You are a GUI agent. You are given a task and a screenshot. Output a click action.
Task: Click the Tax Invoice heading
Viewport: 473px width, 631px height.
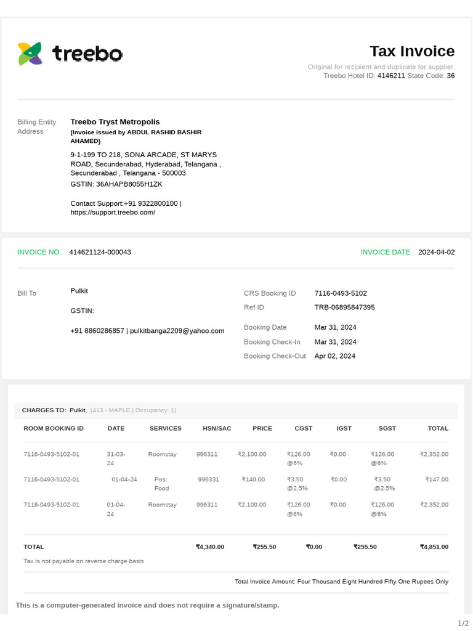pos(412,52)
